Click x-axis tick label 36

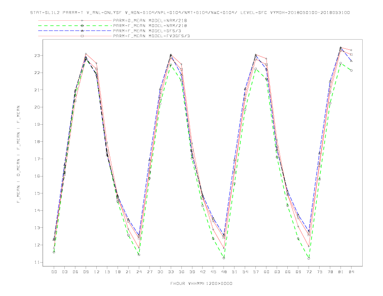[181, 272]
